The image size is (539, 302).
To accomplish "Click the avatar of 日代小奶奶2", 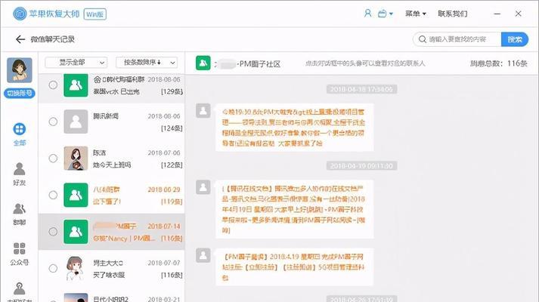I will coord(76,298).
